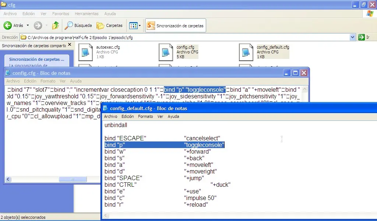Click Sincronización de carpetas toolbar button
This screenshot has width=377, height=221.
[175, 25]
